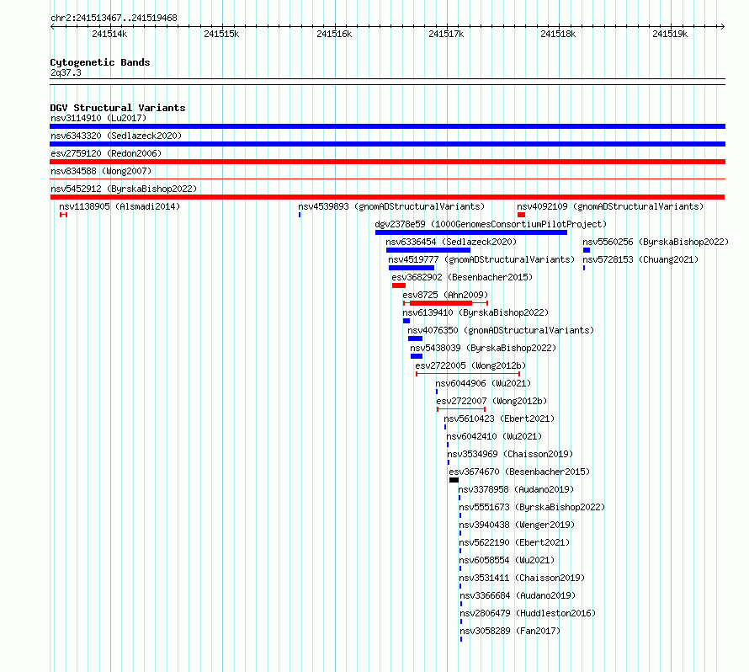This screenshot has height=672, width=749.
Task: Click the right arrow of the ruler
Action: (x=722, y=27)
